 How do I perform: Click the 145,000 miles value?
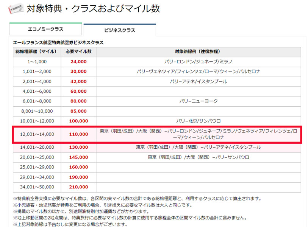(x=78, y=157)
